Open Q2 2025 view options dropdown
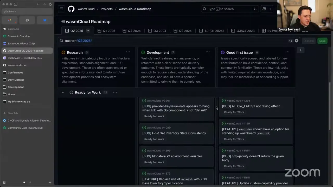This screenshot has width=333, height=187. 88,31
